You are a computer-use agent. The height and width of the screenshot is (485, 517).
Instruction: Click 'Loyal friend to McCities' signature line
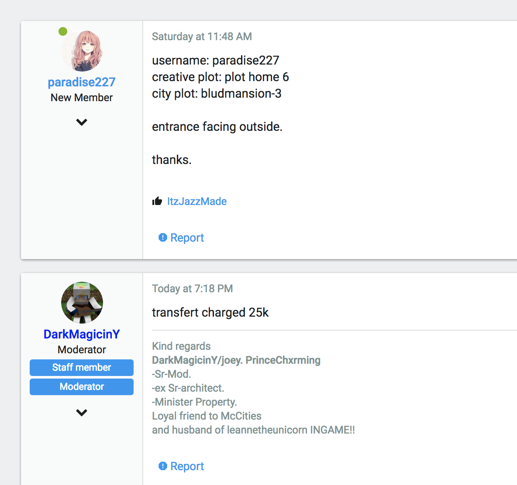[x=207, y=416]
